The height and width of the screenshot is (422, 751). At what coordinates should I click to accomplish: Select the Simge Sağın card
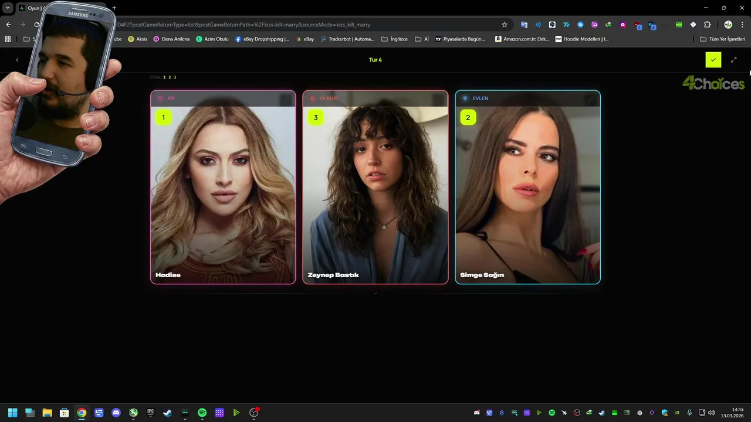click(527, 187)
